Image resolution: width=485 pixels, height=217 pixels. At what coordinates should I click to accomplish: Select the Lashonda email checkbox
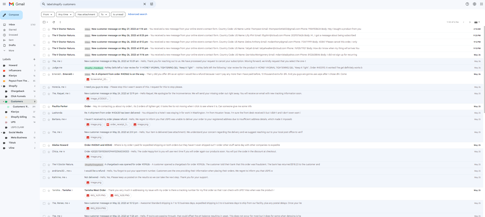click(x=44, y=113)
